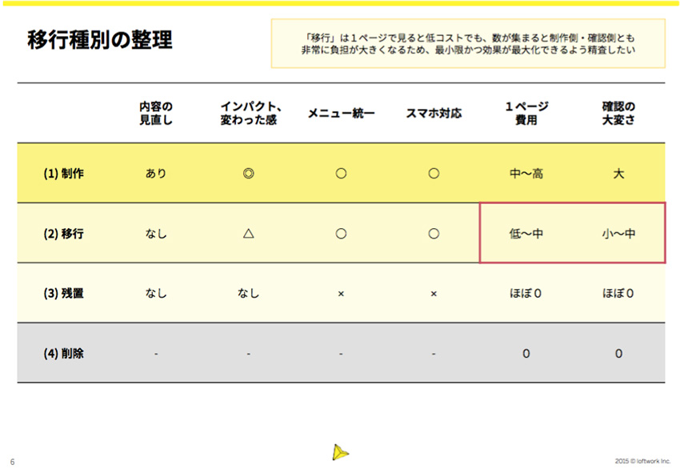Image resolution: width=680 pixels, height=473 pixels.
Task: Click the triangle △ in the 移行 row
Action: click(249, 234)
